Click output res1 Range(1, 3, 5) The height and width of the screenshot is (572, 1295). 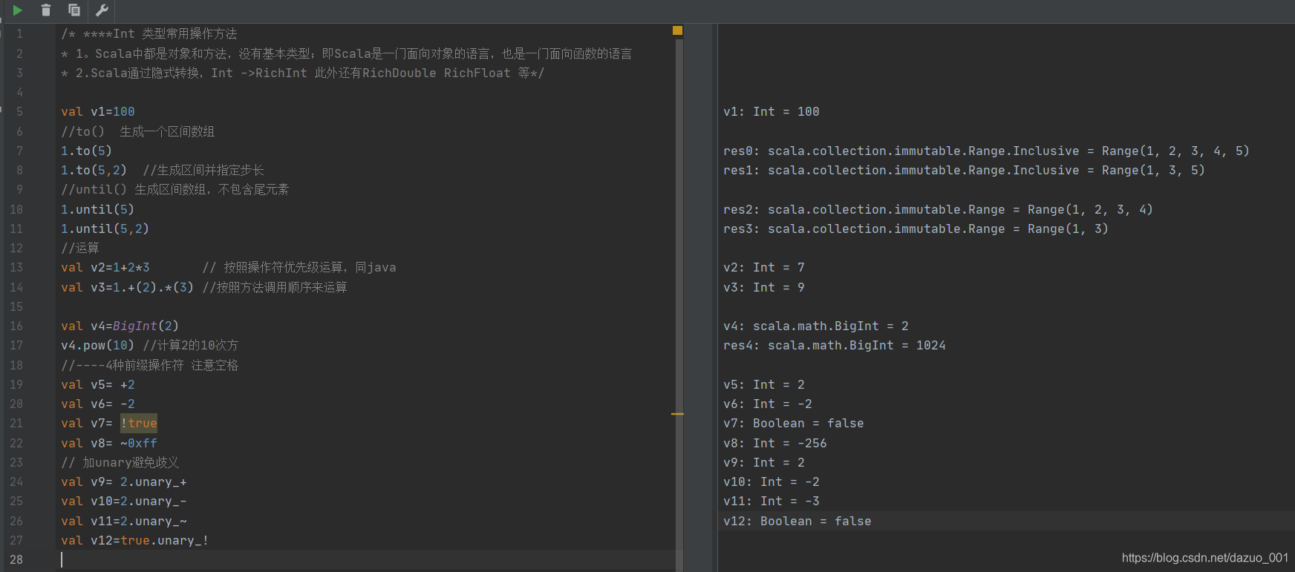click(964, 170)
